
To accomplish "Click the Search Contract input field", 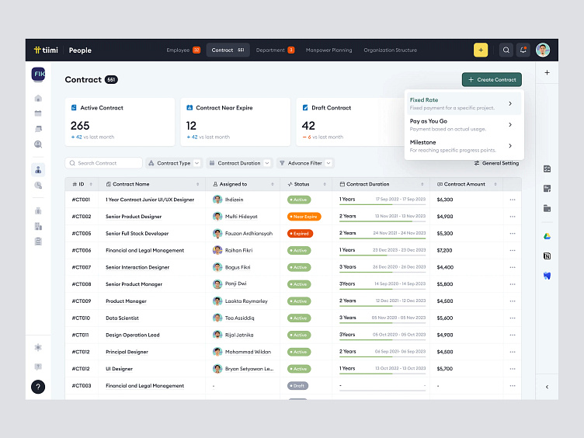I will point(104,163).
